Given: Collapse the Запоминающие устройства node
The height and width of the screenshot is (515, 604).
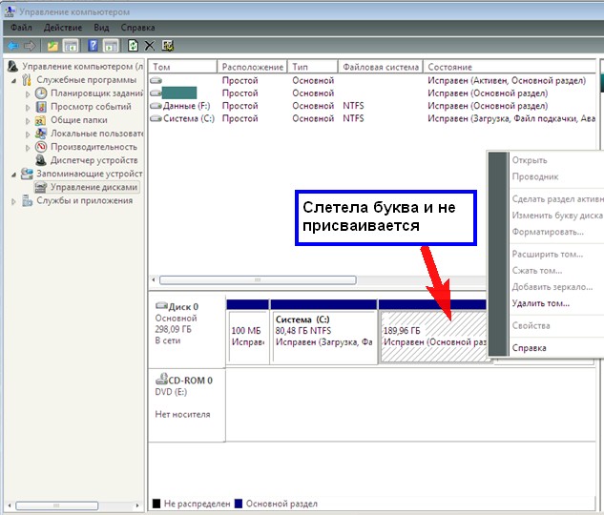Looking at the screenshot, I should point(14,175).
